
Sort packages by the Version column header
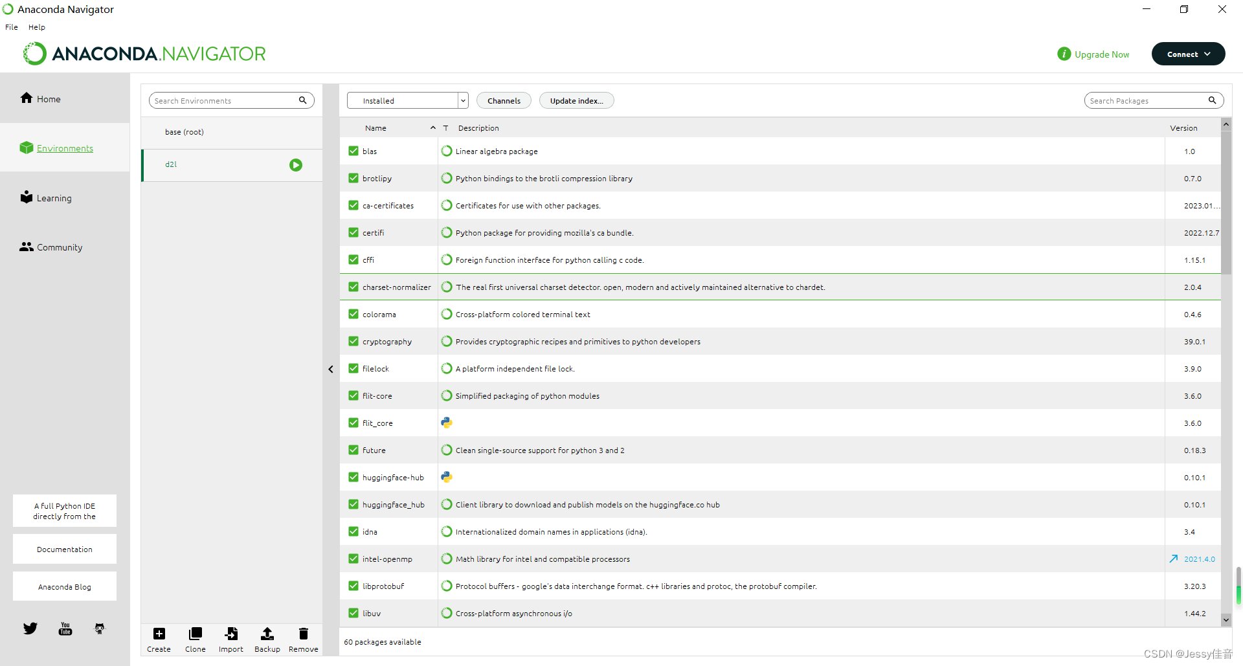coord(1183,128)
